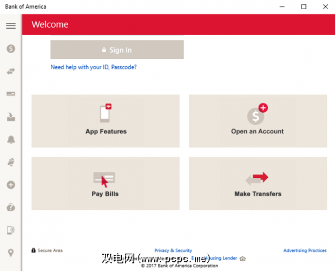Click the Equal Housing Lender house icon
The width and height of the screenshot is (335, 271).
coord(242,259)
